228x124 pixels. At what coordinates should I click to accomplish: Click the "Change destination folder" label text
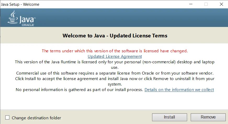[x=36, y=118]
